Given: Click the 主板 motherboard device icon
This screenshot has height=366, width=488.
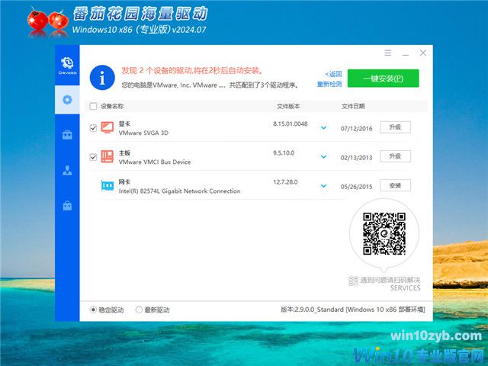Looking at the screenshot, I should (108, 157).
